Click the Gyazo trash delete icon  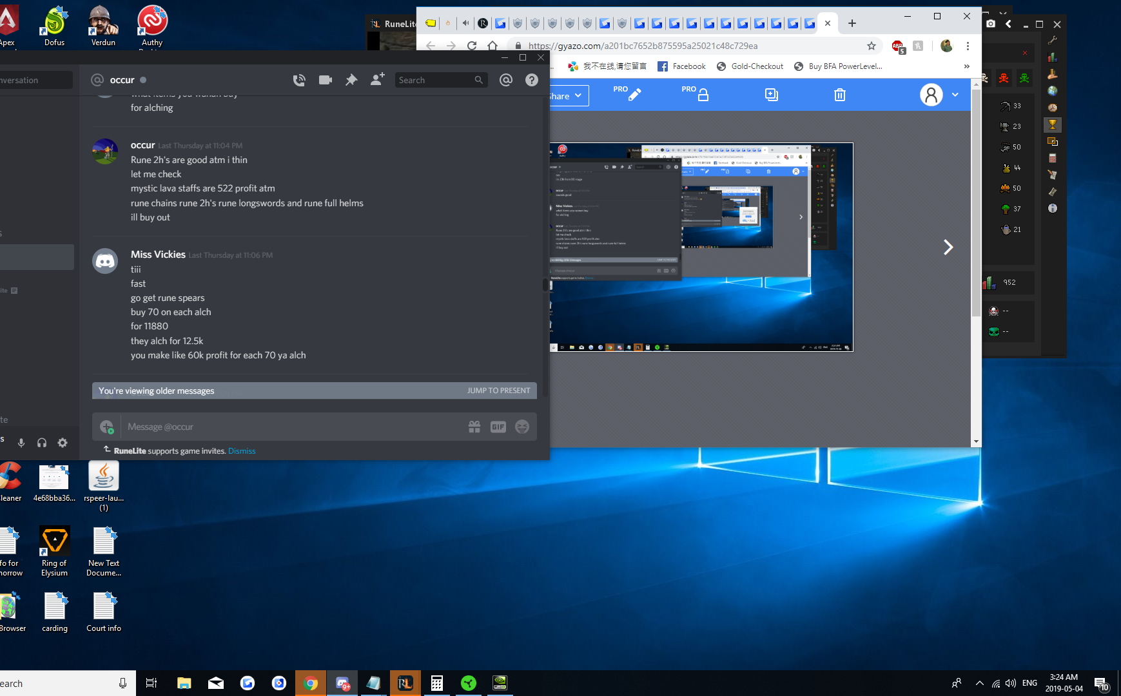[839, 95]
